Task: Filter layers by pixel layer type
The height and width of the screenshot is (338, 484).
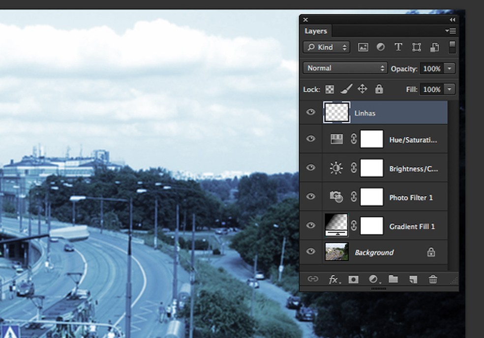Action: click(x=363, y=47)
